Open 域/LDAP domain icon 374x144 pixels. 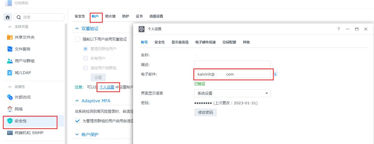click(x=10, y=73)
